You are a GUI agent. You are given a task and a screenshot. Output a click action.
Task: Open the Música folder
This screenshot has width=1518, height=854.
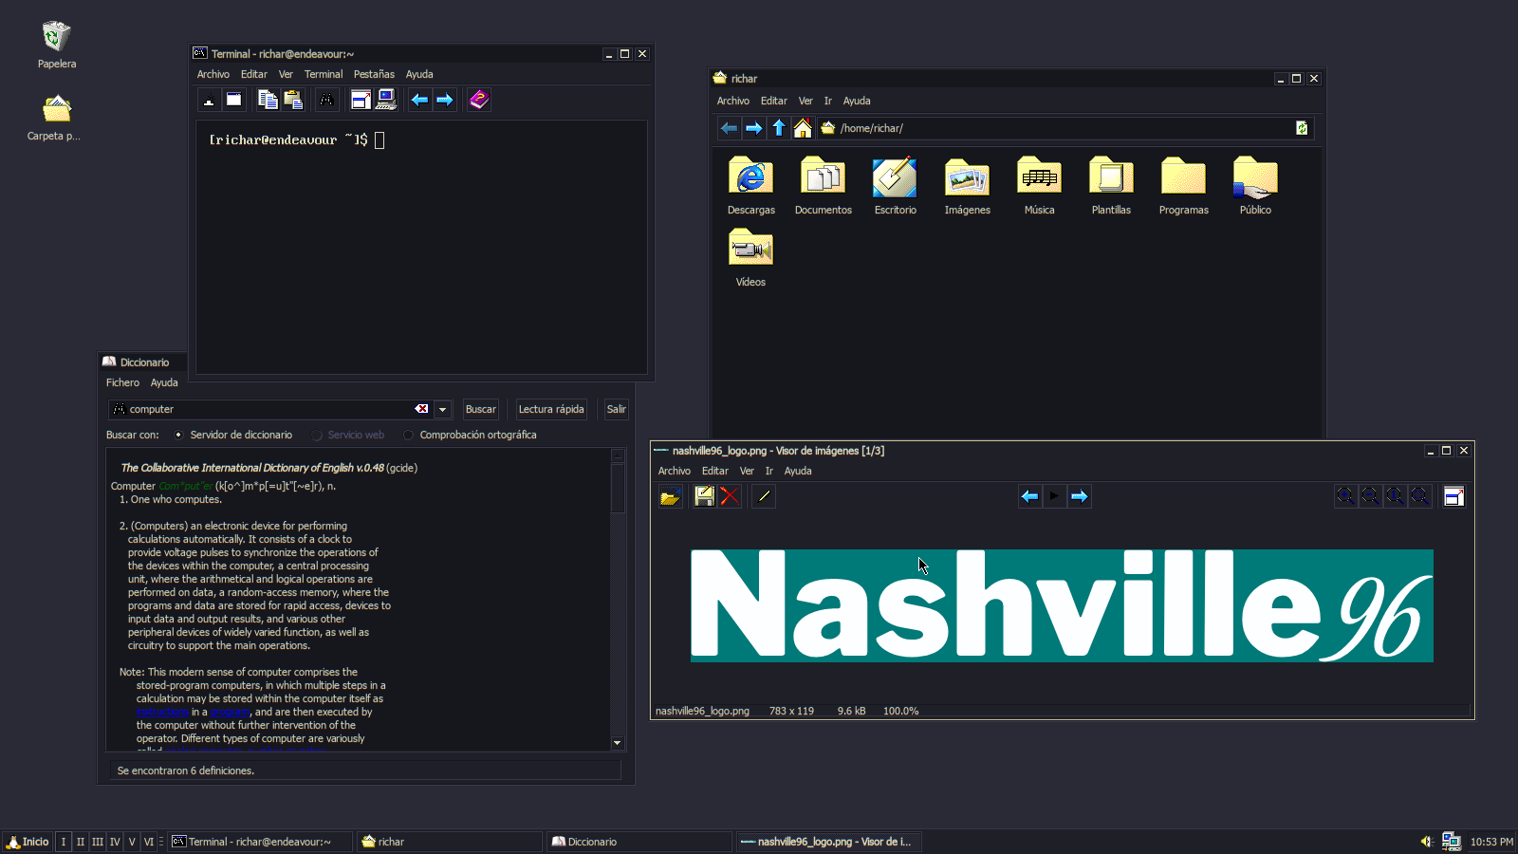click(1039, 186)
